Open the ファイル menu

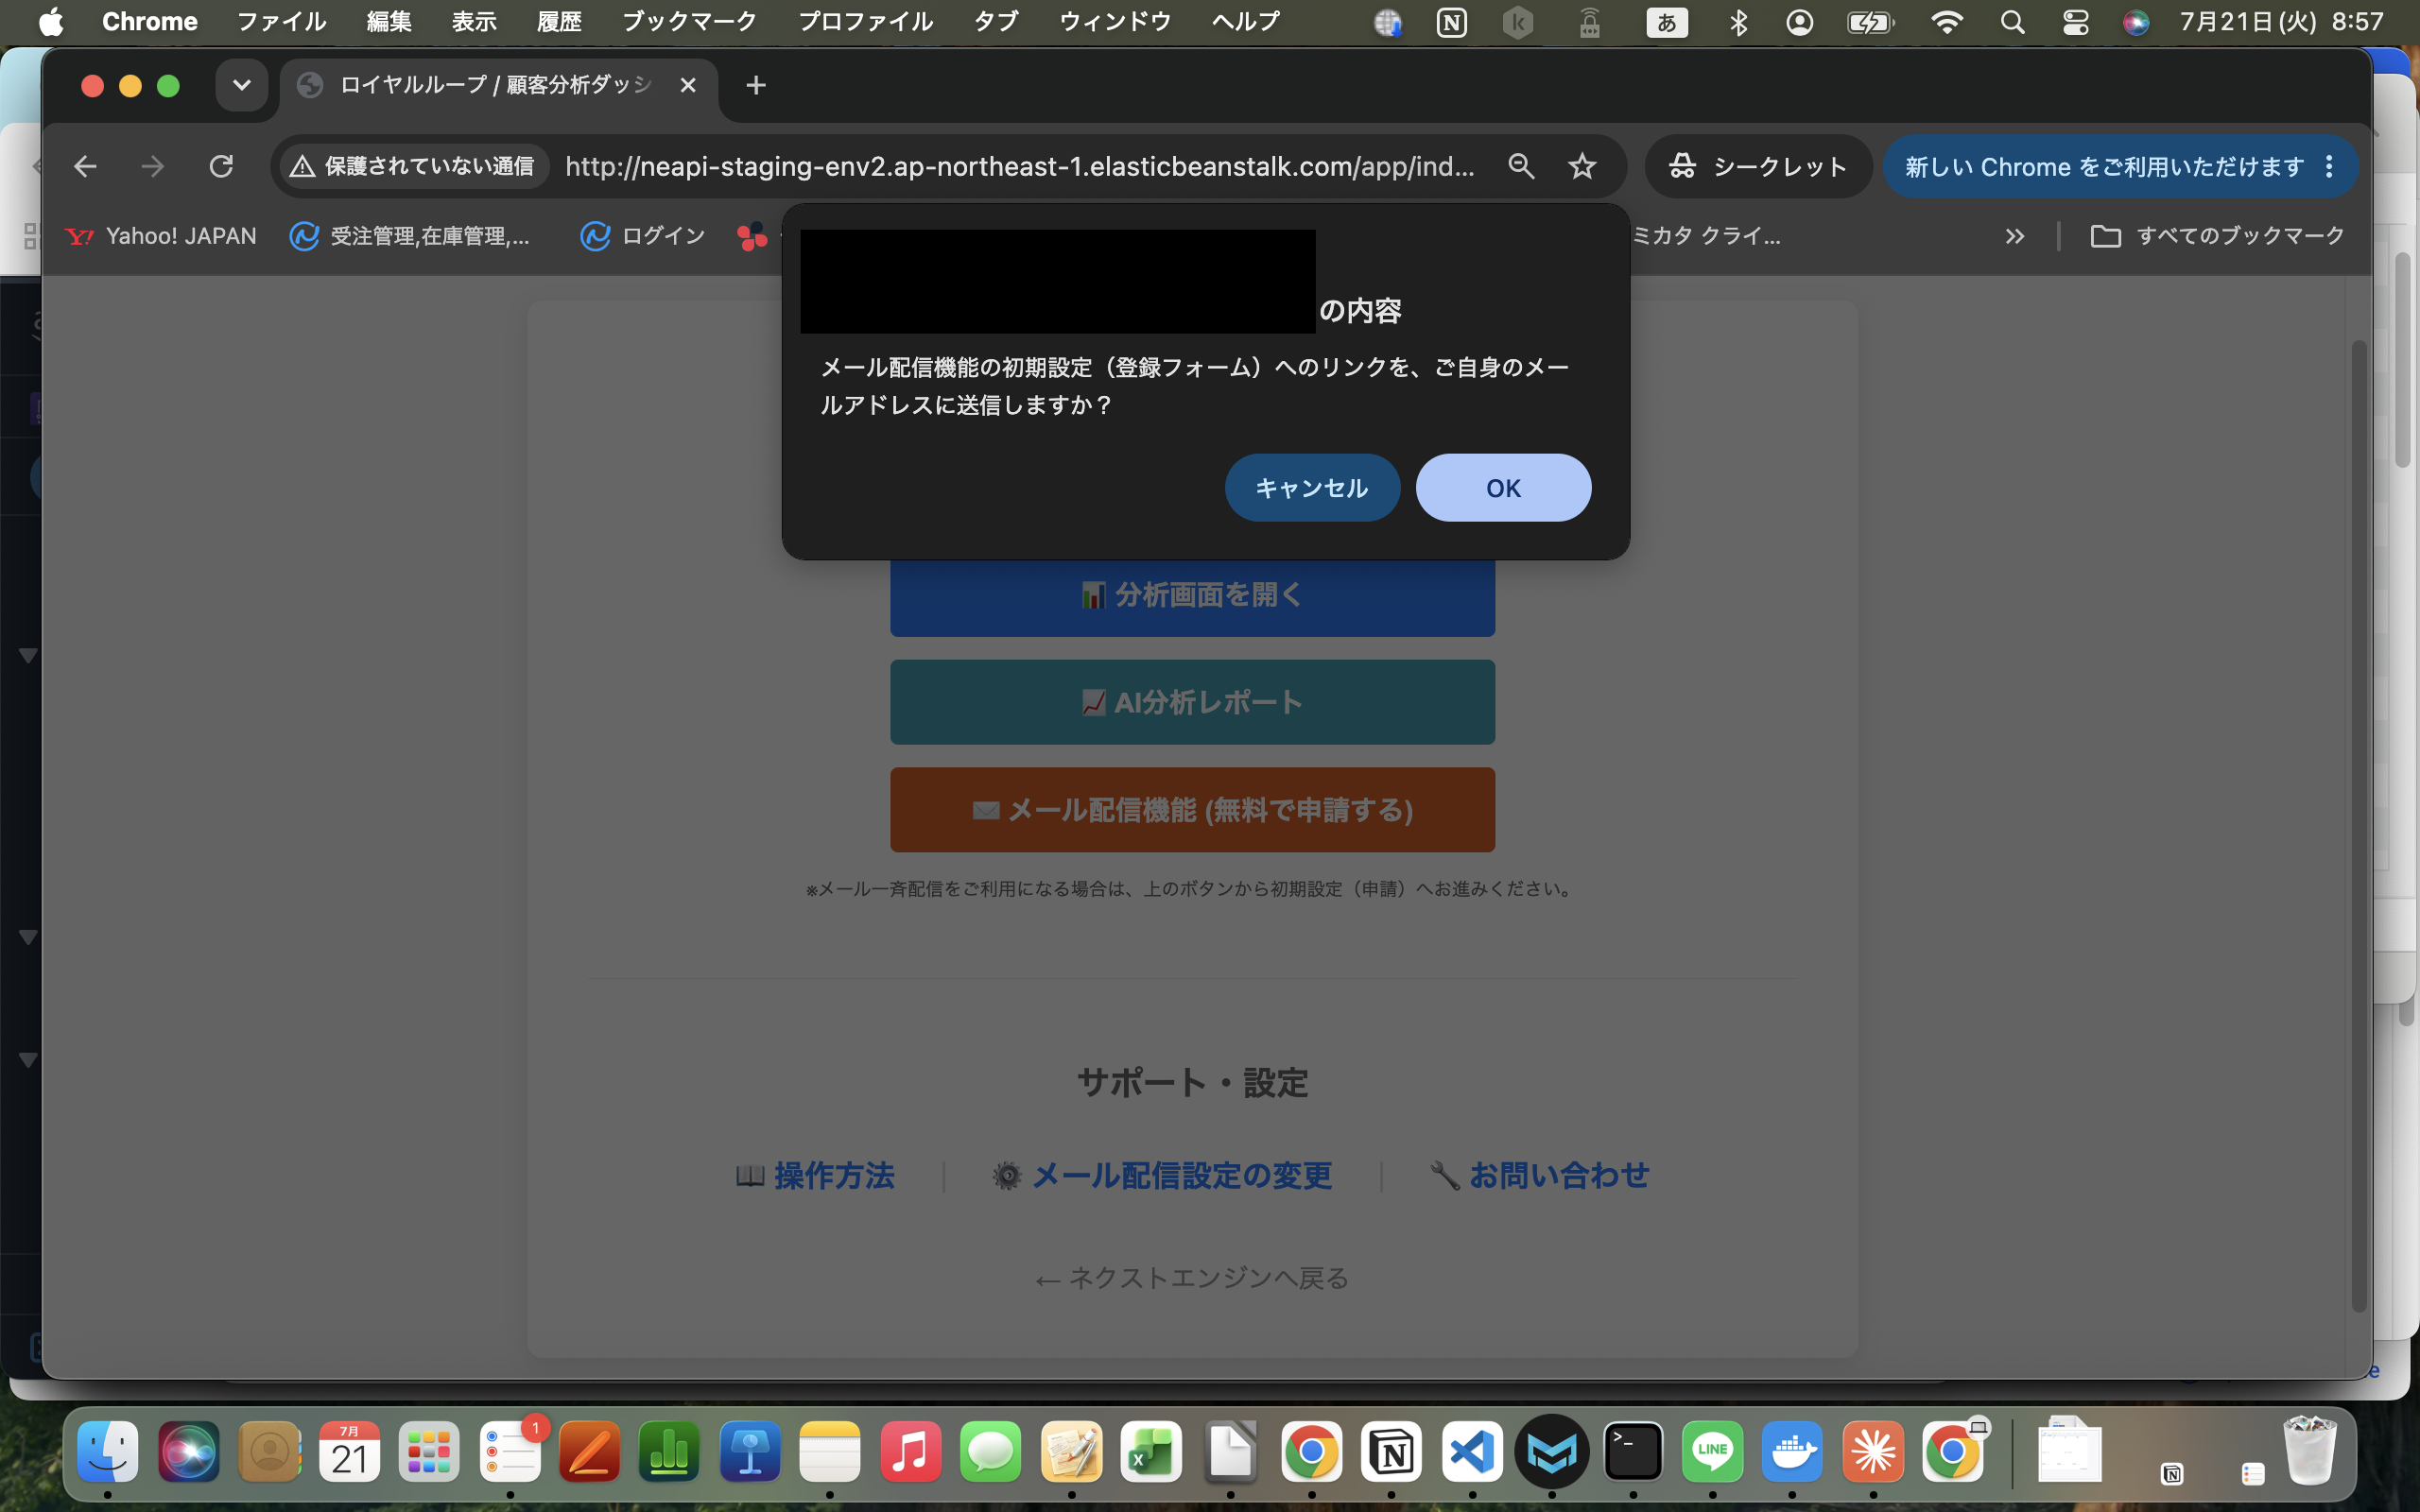[x=281, y=22]
